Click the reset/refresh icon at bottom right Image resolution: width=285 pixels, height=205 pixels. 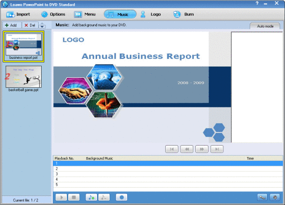click(275, 198)
